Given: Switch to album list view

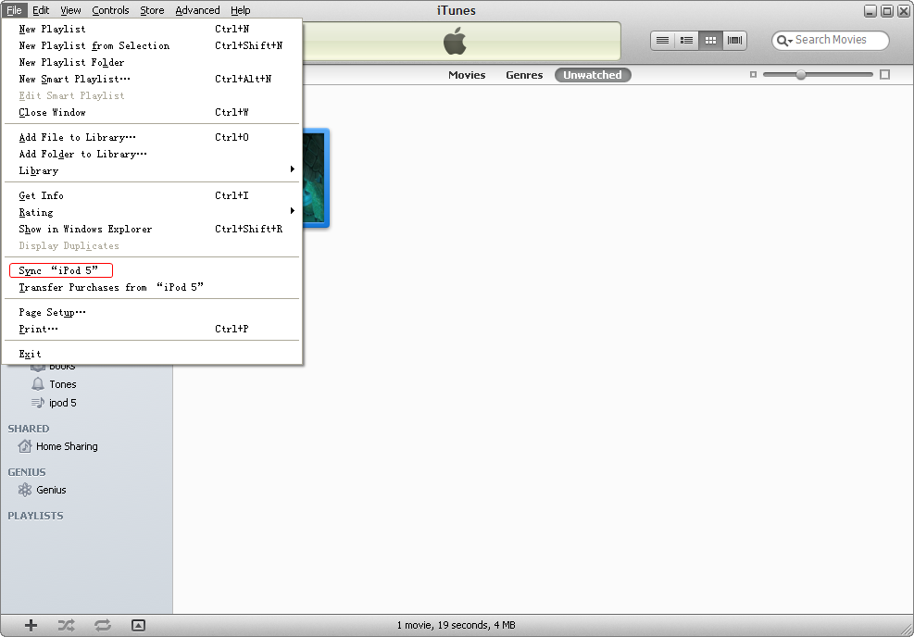Looking at the screenshot, I should tap(687, 40).
